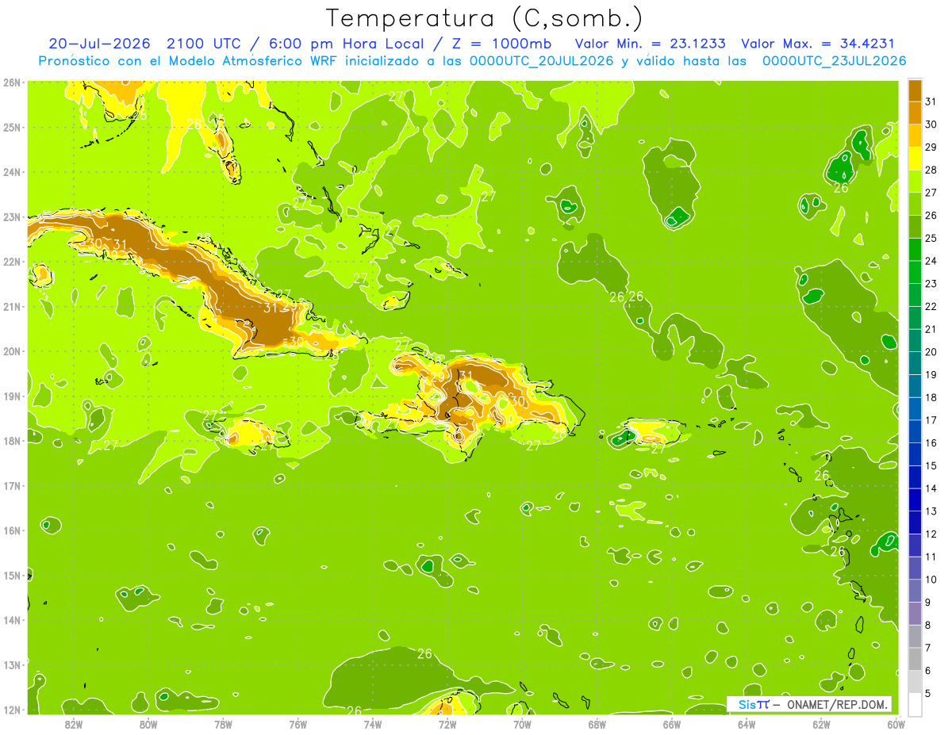This screenshot has height=735, width=952.
Task: Click the '26N' latitude axis label
Action: pyautogui.click(x=11, y=82)
